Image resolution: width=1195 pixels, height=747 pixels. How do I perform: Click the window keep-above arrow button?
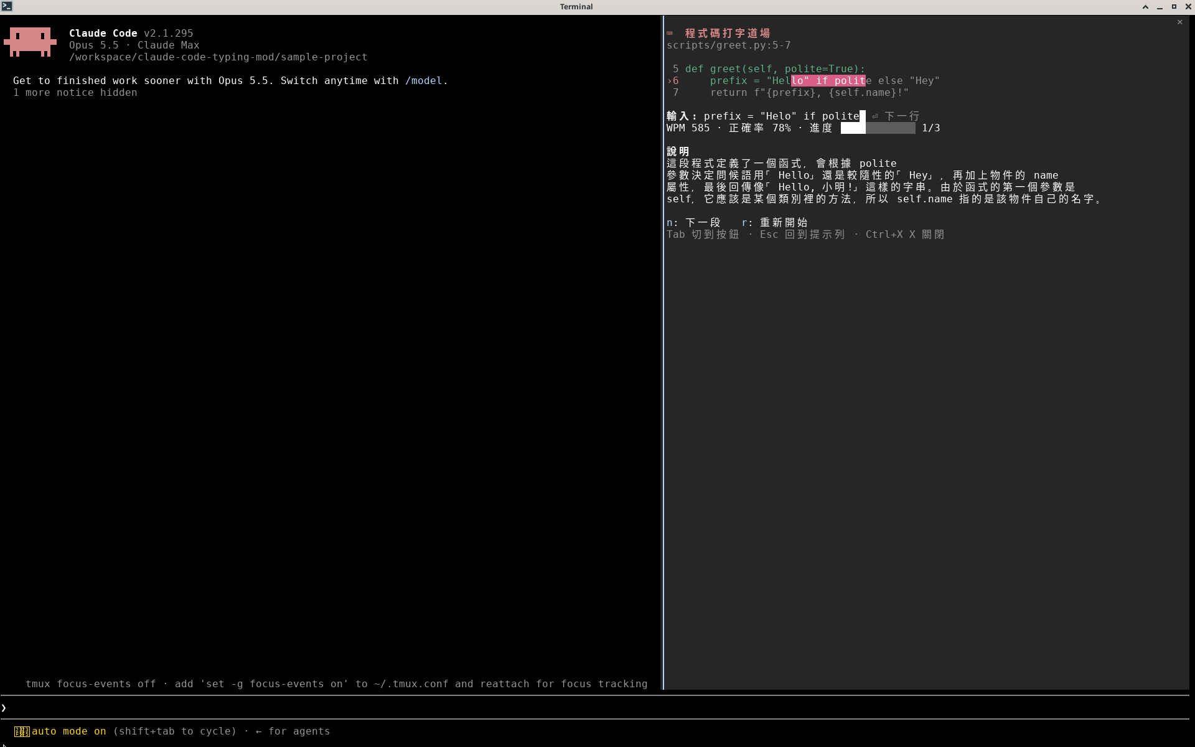point(1145,7)
